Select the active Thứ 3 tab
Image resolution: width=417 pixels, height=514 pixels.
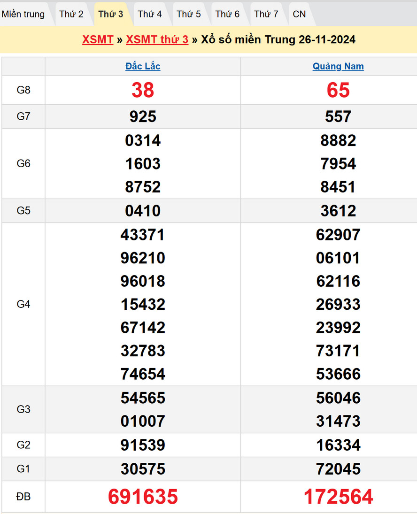tap(111, 14)
